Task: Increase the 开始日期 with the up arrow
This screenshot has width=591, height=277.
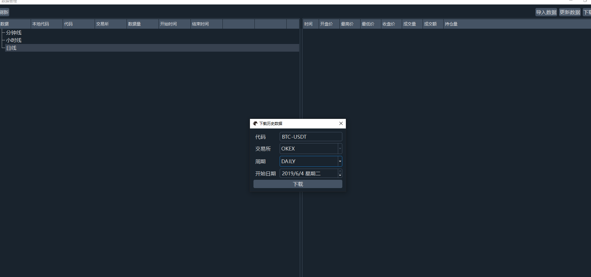Action: click(340, 171)
